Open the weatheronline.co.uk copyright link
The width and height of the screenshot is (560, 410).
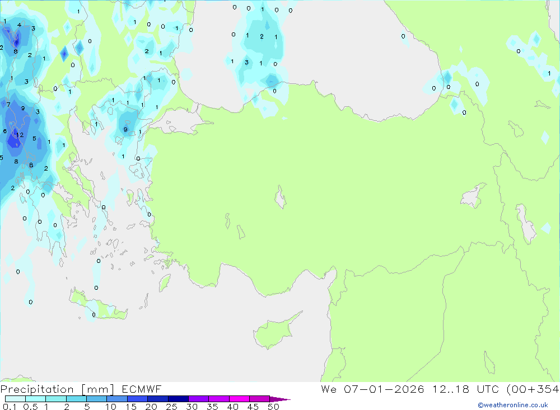(x=513, y=405)
